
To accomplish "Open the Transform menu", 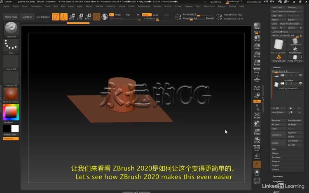I will (x=209, y=6).
